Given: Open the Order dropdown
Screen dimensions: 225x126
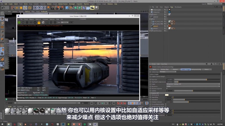Looking at the screenshot, I should pos(193,84).
